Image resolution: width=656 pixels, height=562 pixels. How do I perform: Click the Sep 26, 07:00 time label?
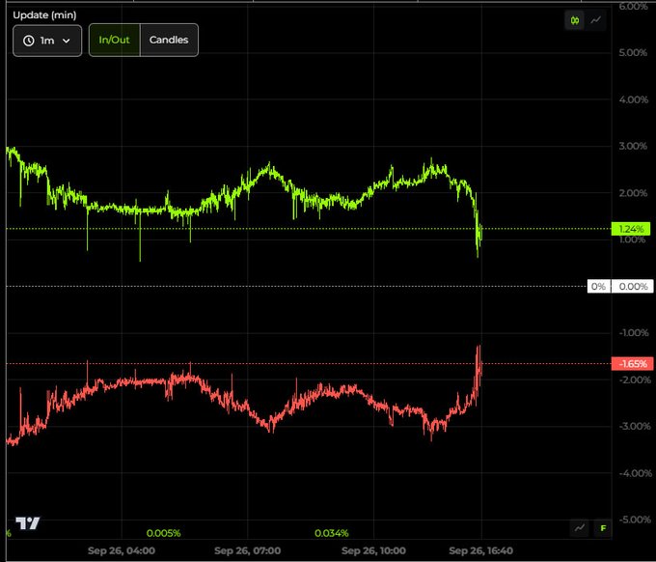click(248, 550)
